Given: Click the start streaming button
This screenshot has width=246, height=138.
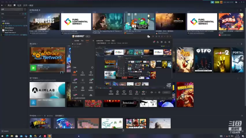Looking at the screenshot, I should point(166,92).
